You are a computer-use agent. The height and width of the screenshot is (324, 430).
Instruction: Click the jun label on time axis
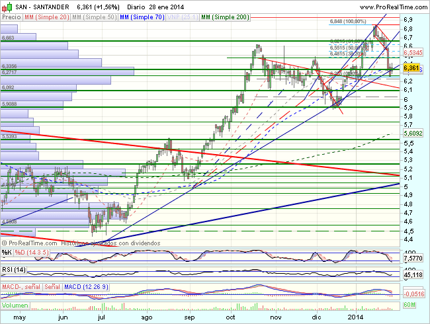pos(63,317)
